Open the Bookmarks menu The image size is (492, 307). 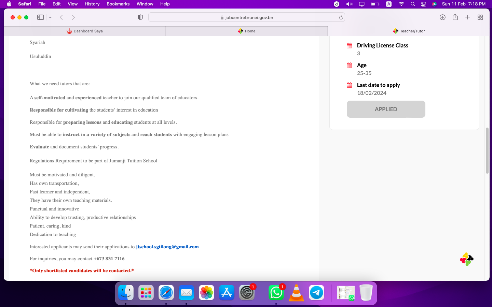coord(118,4)
